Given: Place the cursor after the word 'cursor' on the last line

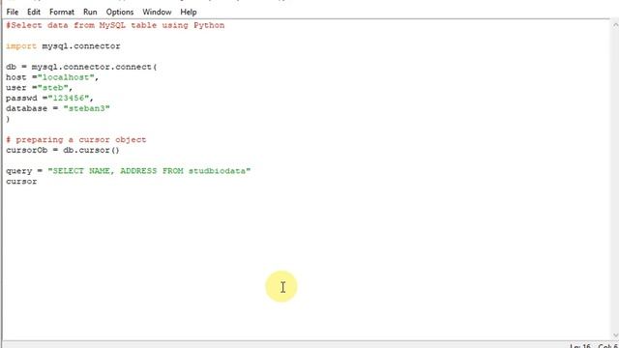Looking at the screenshot, I should 38,182.
